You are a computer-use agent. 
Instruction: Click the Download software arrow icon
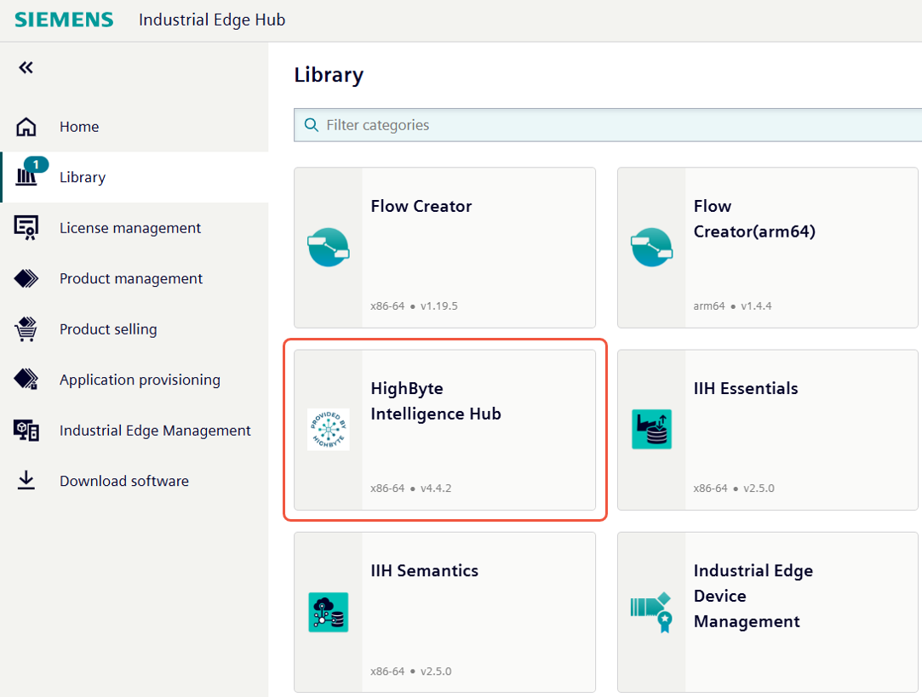[x=26, y=480]
